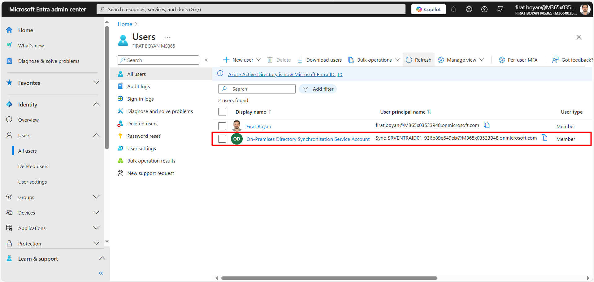Click the global search resources field
The height and width of the screenshot is (282, 594).
point(251,9)
